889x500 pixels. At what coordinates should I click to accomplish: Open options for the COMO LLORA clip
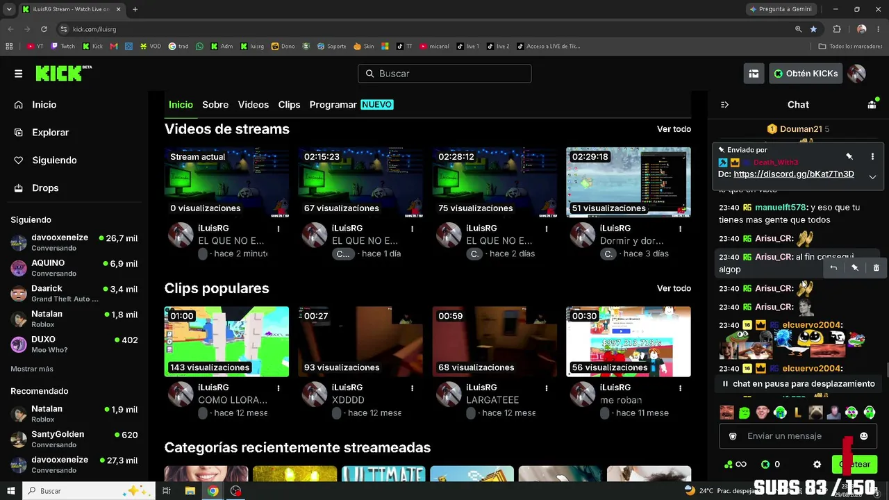279,388
